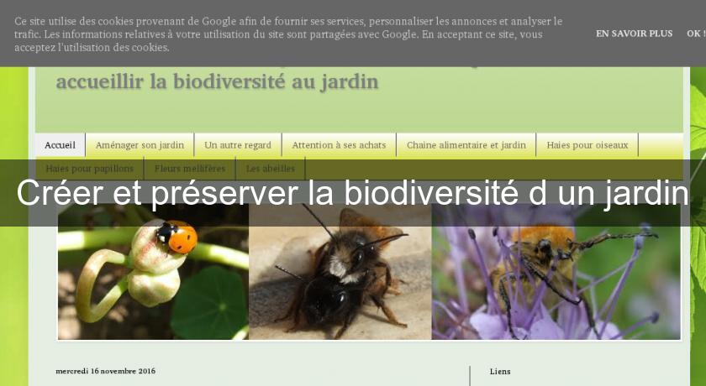Accept cookies with the OK button
Screen dimensions: 706x386
695,34
